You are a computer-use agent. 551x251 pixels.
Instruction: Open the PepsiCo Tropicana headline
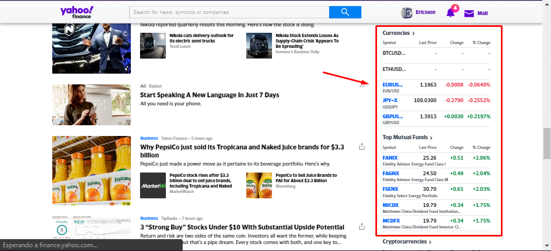coord(242,150)
